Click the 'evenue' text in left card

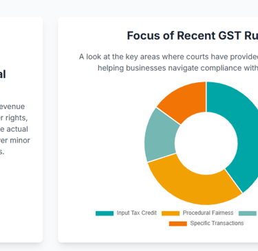[x=12, y=107]
